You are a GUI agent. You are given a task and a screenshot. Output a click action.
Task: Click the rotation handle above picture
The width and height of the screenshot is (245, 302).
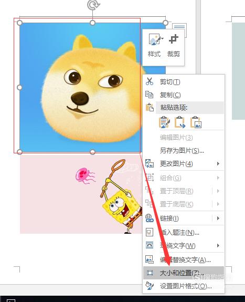[x=93, y=5]
